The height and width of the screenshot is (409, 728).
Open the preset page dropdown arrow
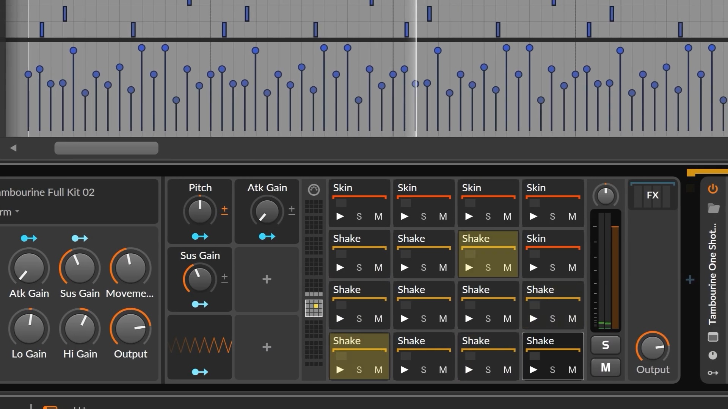point(17,211)
